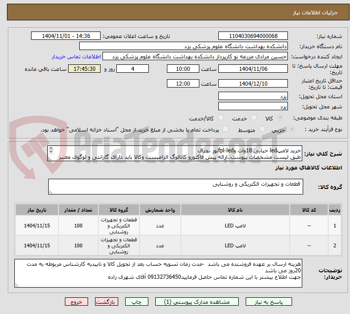Click the resize handle of گروه کالا textarea
Image resolution: width=350 pixels, height=314 pixels.
pos(51,192)
